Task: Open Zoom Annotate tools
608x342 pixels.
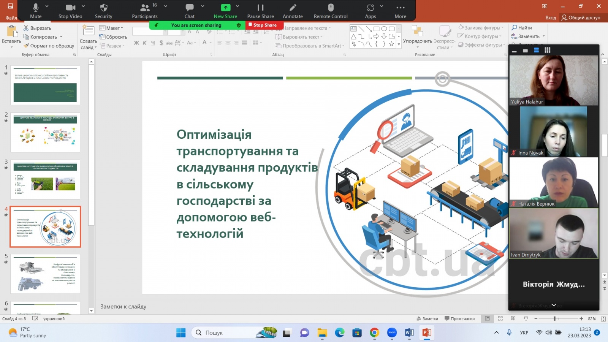Action: tap(293, 11)
